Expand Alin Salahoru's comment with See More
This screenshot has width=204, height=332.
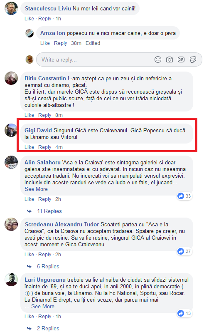[36, 189]
